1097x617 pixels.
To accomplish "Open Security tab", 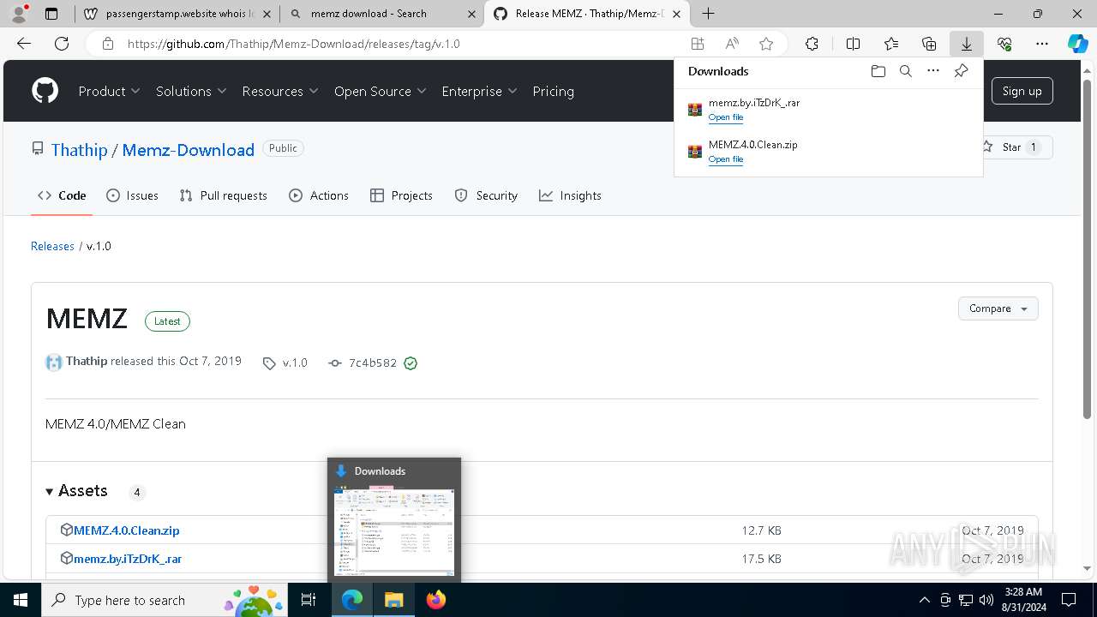I will click(486, 195).
